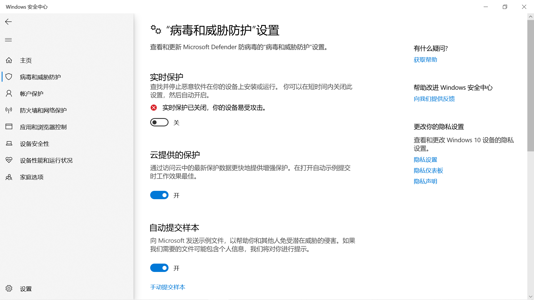This screenshot has width=534, height=300.
Task: Open the 隐私仪表板 link
Action: (428, 171)
